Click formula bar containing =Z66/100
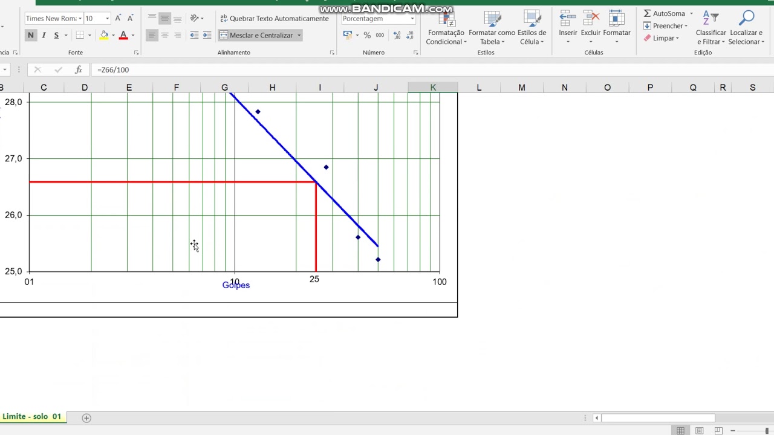 (x=432, y=70)
